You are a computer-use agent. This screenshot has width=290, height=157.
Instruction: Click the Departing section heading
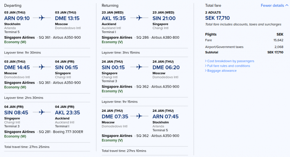[x=13, y=5]
